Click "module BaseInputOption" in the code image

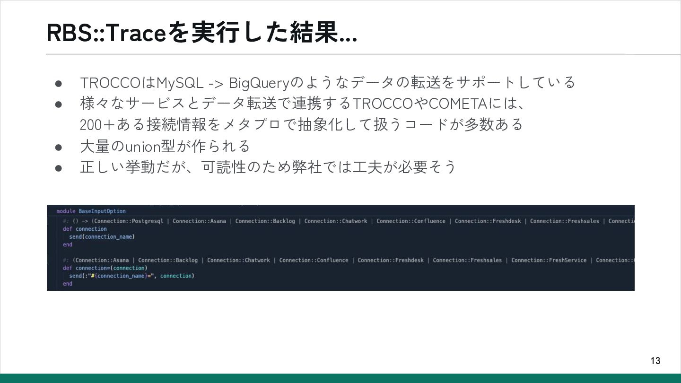[91, 211]
